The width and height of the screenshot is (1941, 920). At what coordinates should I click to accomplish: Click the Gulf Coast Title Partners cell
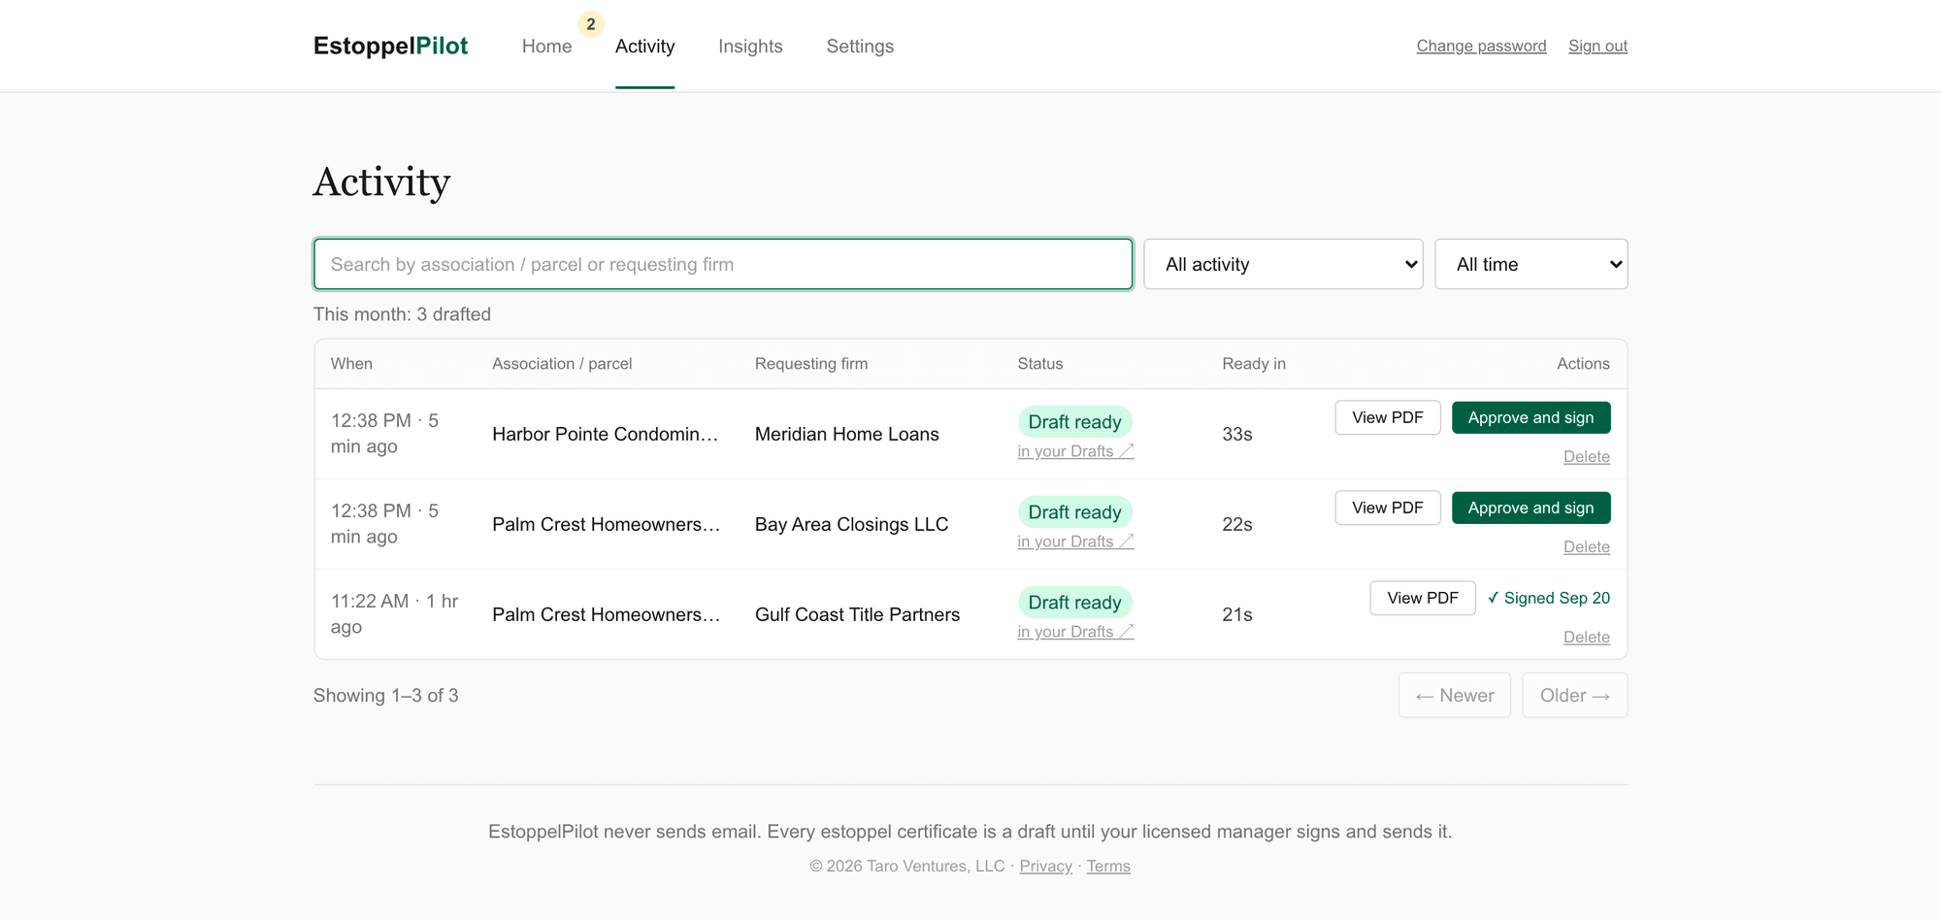857,614
